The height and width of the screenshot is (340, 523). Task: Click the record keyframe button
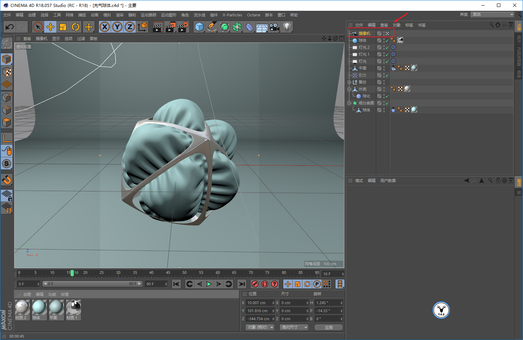pyautogui.click(x=255, y=284)
